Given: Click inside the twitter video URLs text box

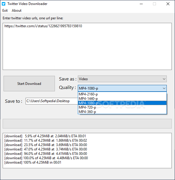Looking at the screenshot, I should [87, 46].
